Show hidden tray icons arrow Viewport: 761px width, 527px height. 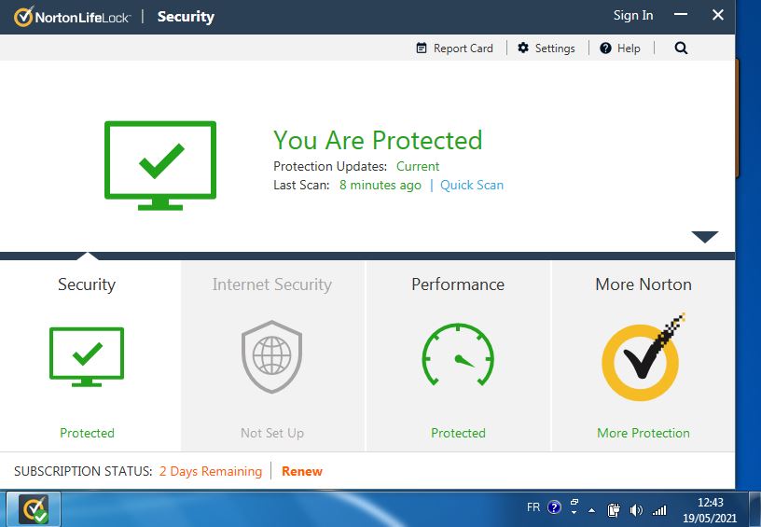[x=591, y=510]
